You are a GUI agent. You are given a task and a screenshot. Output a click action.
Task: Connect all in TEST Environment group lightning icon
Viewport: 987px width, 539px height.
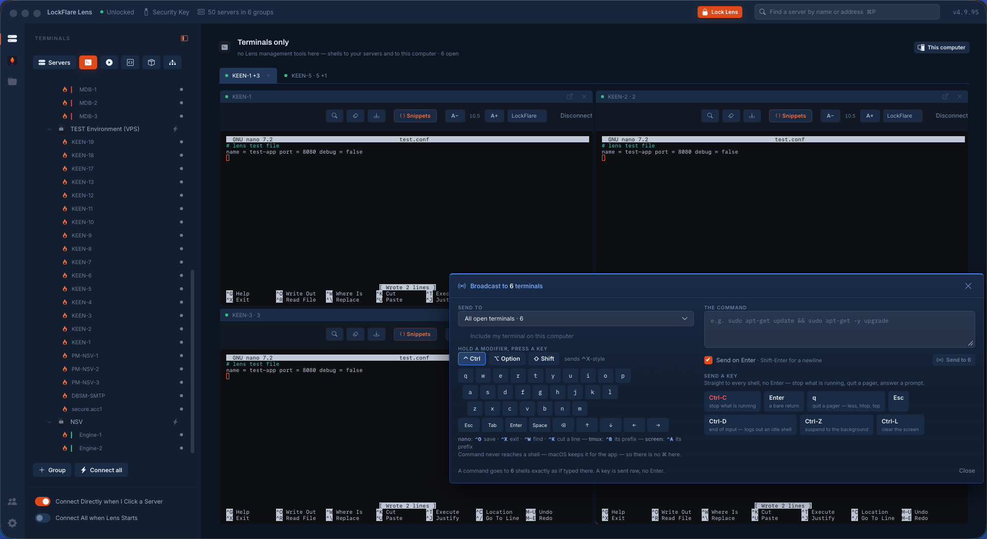[x=175, y=129]
